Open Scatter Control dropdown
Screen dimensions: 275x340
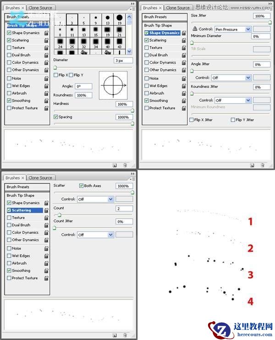point(95,199)
